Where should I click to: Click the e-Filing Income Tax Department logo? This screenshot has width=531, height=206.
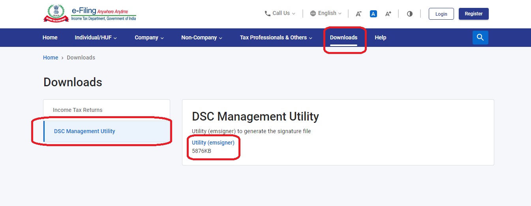point(90,13)
